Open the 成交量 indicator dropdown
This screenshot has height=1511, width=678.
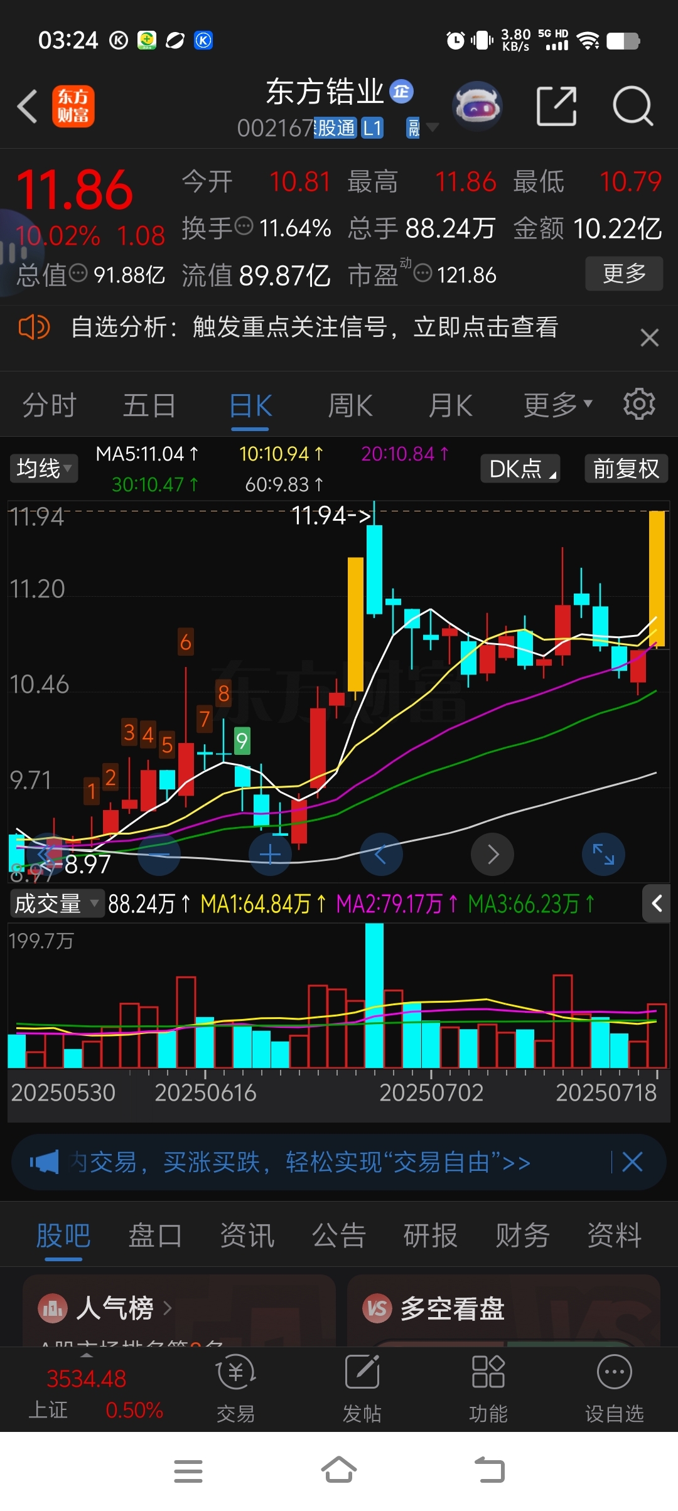pos(56,904)
